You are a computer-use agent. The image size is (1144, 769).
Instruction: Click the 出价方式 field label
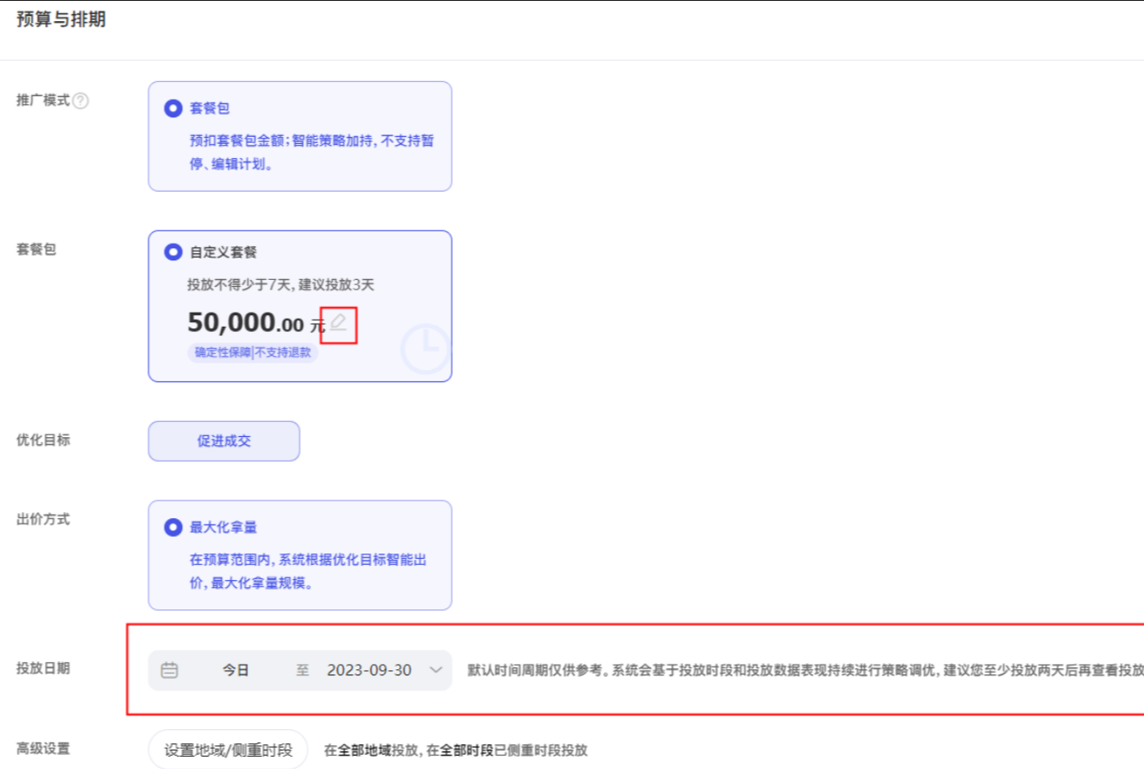coord(43,519)
